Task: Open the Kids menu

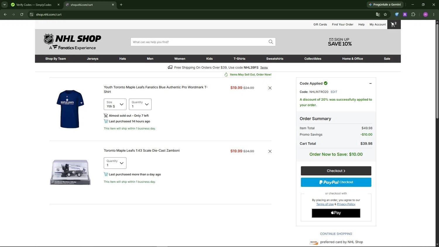Action: pos(210,59)
